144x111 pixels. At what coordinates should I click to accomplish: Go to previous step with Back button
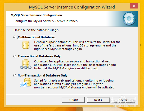[x=73, y=100]
